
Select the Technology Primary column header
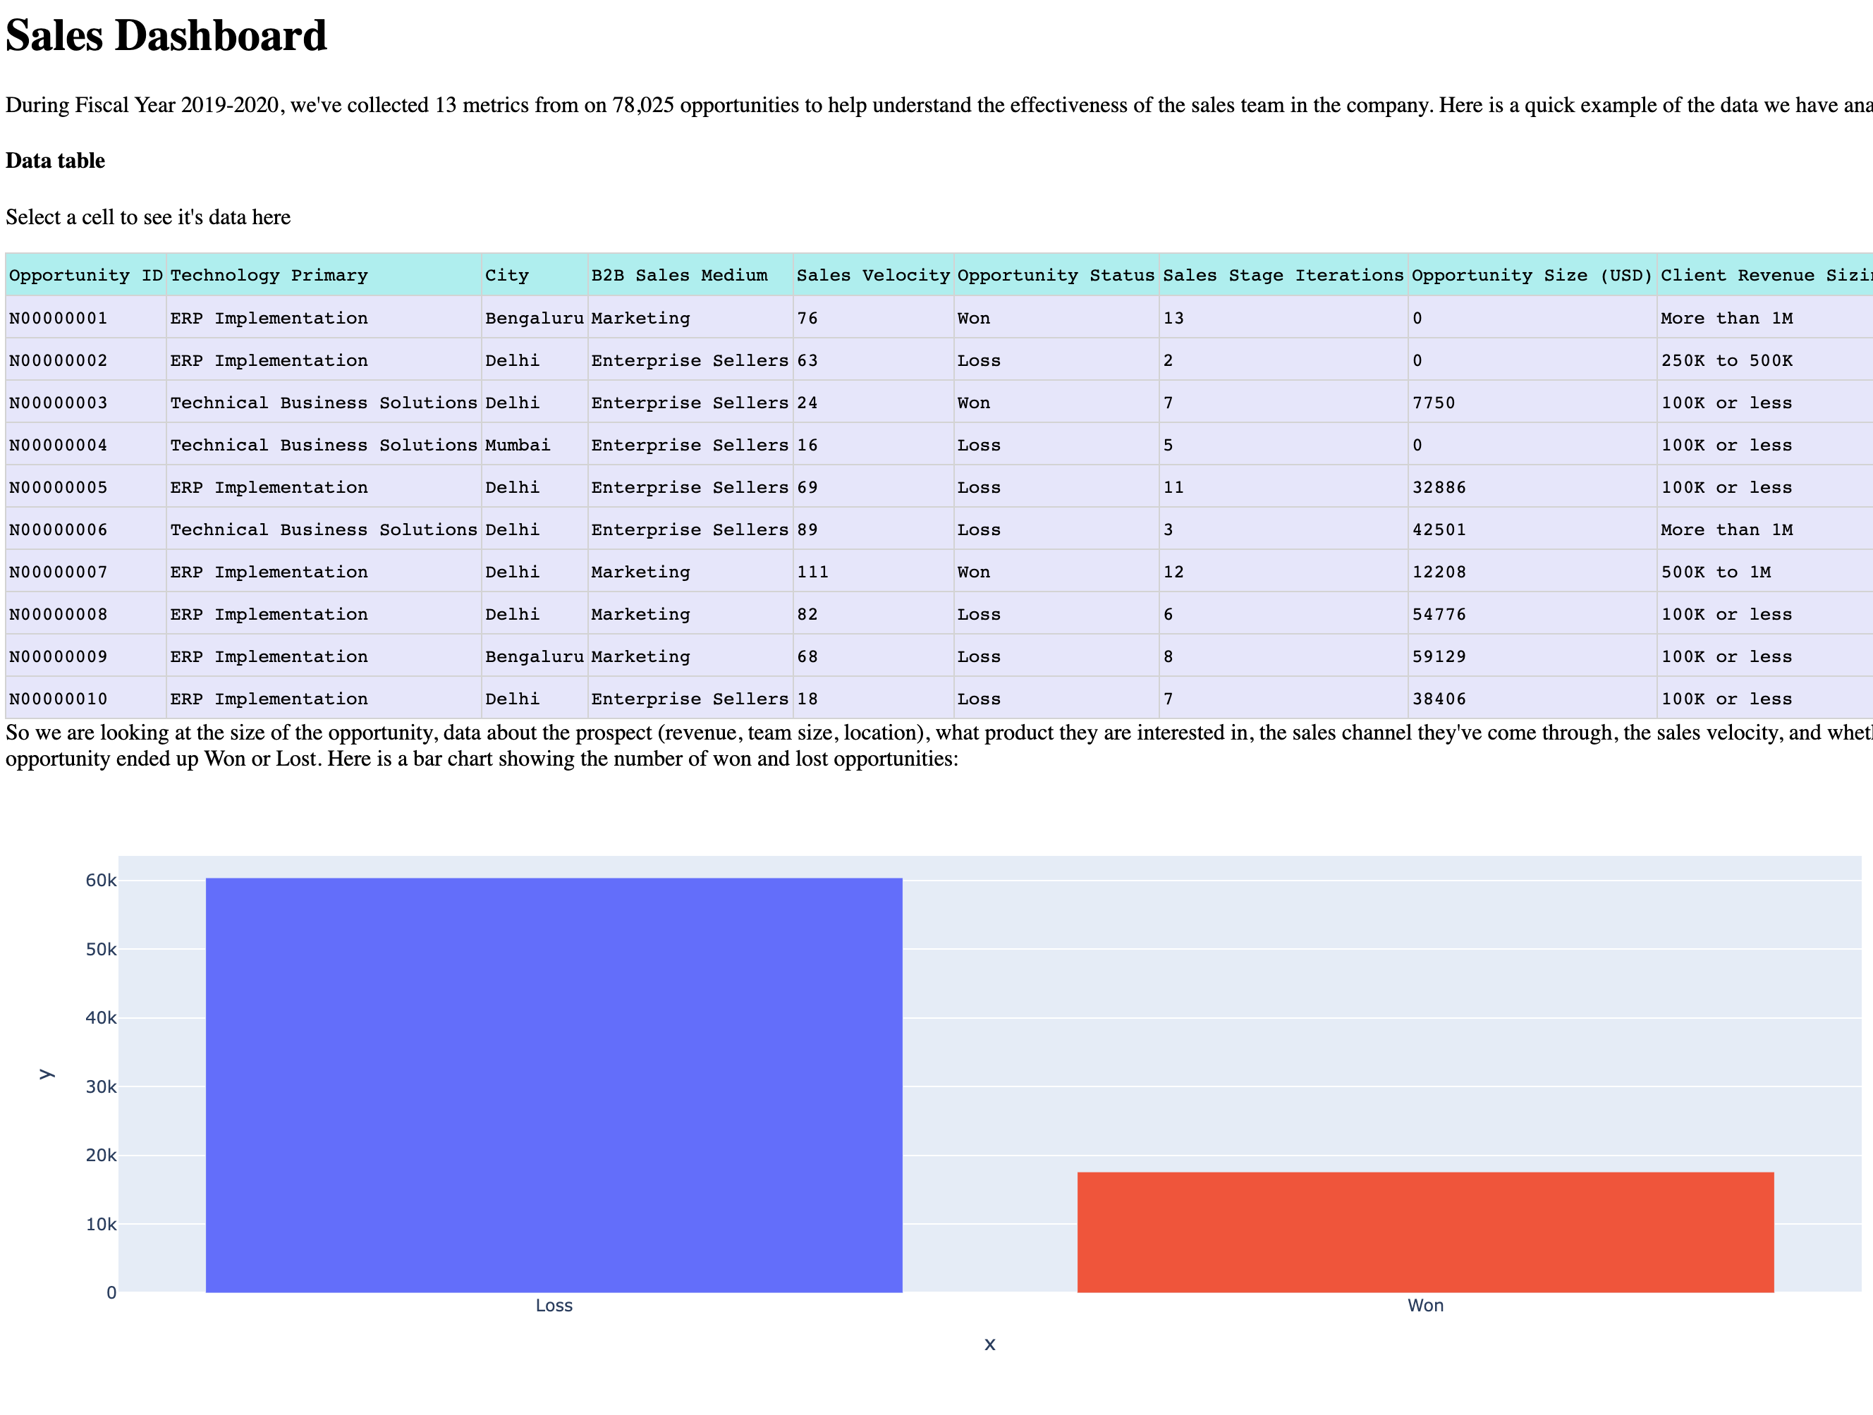(324, 275)
